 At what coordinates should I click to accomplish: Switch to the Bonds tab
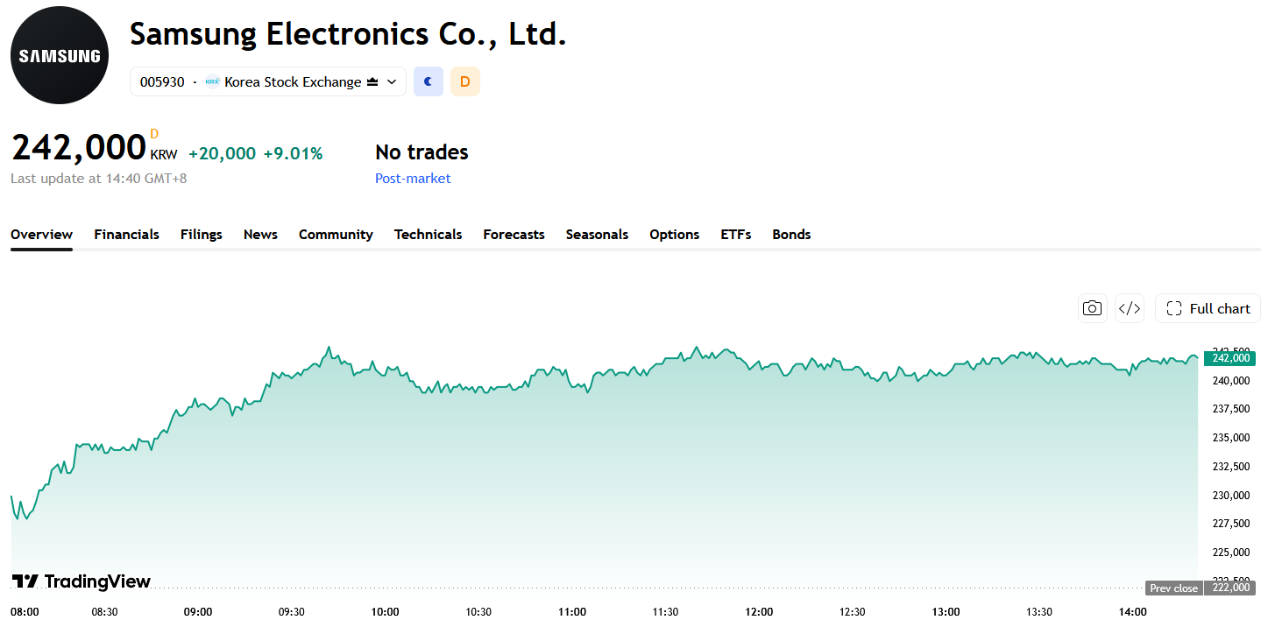(x=791, y=234)
